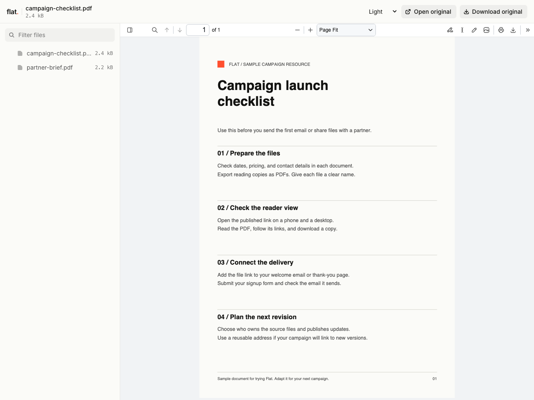
Task: Click the magnifier icon in Filter files
Action: click(12, 35)
